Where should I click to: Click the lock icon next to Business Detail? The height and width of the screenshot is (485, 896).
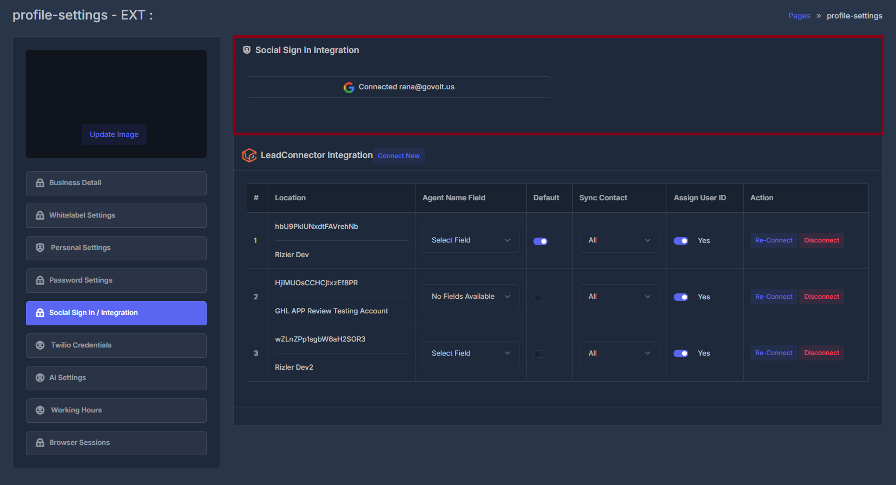(40, 183)
